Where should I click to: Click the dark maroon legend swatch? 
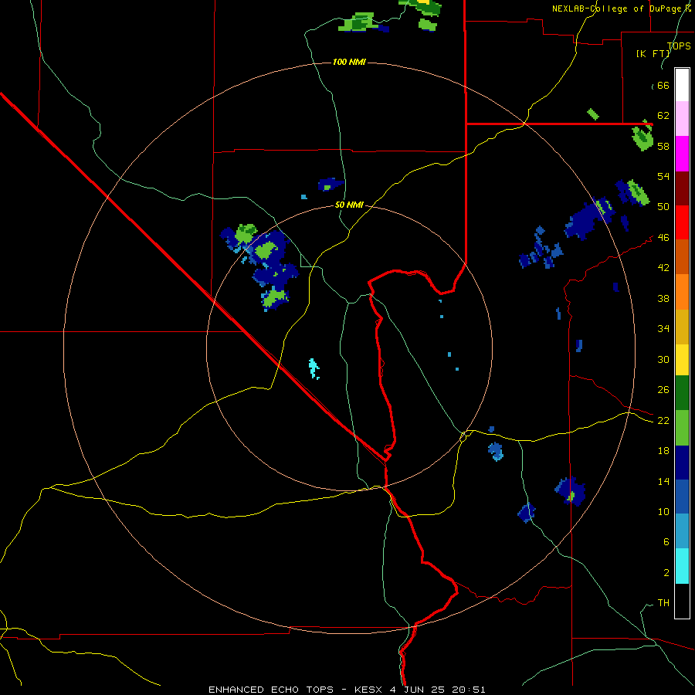click(x=682, y=188)
